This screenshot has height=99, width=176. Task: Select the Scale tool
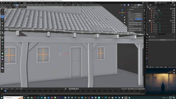[2, 23]
